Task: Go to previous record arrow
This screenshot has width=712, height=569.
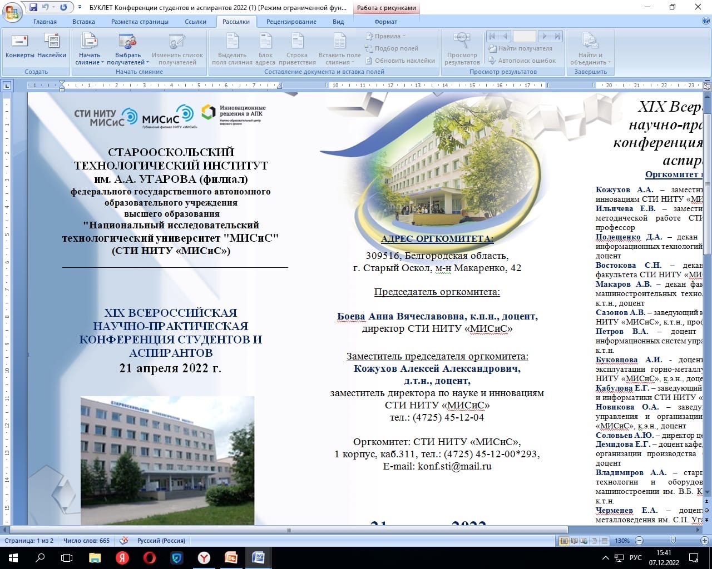Action: [505, 36]
